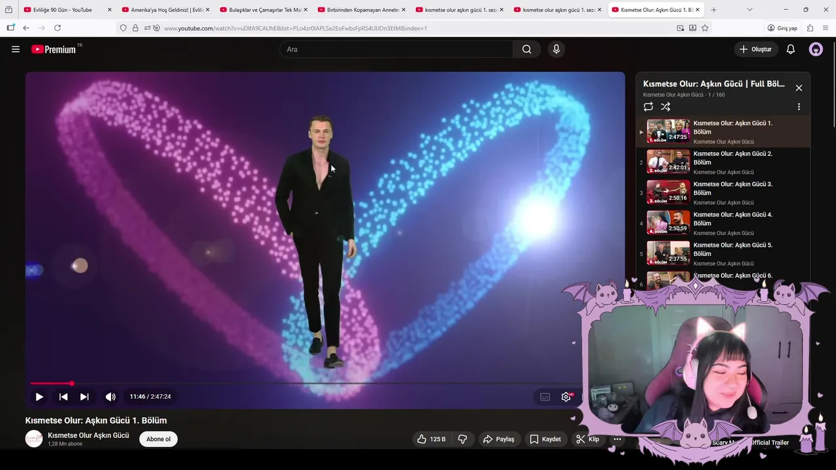This screenshot has height=470, width=836.
Task: Toggle playlist loop
Action: (x=648, y=106)
